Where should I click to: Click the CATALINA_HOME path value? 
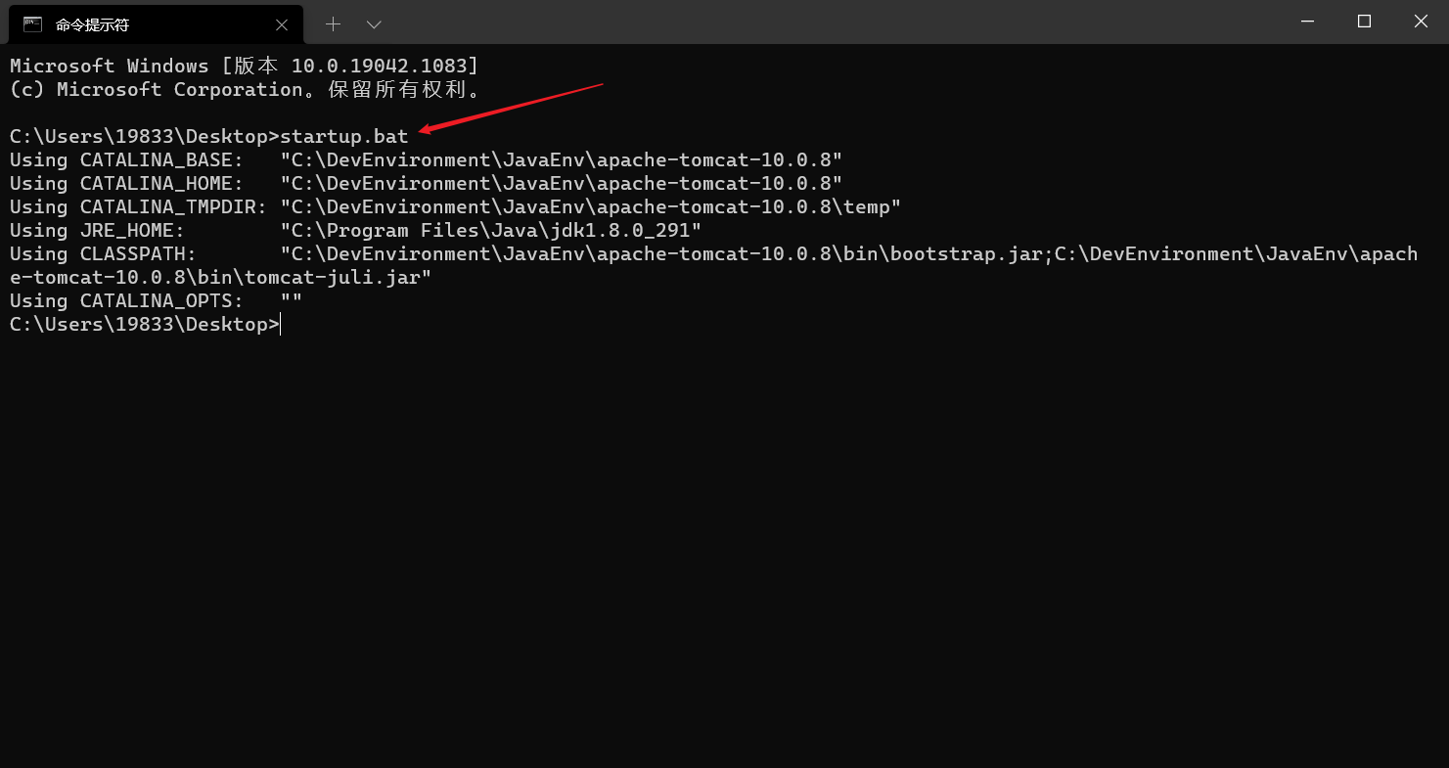point(561,183)
